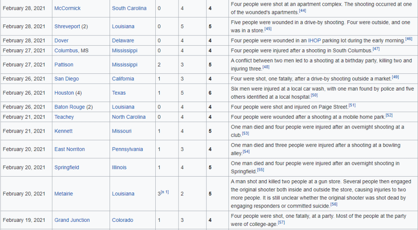Click the IHOP link in the Dover description

tap(314, 40)
